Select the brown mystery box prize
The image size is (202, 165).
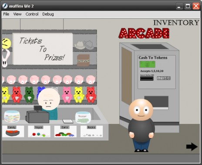83,60
